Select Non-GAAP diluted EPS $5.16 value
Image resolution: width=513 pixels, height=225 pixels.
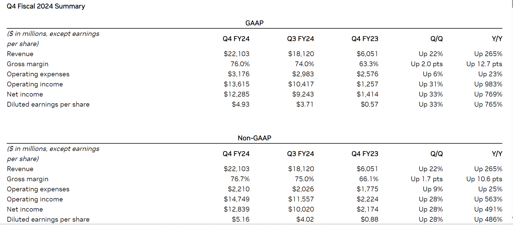241,219
